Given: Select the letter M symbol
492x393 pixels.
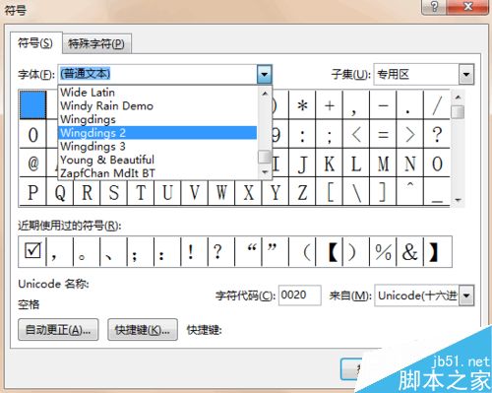Looking at the screenshot, I should pos(383,164).
